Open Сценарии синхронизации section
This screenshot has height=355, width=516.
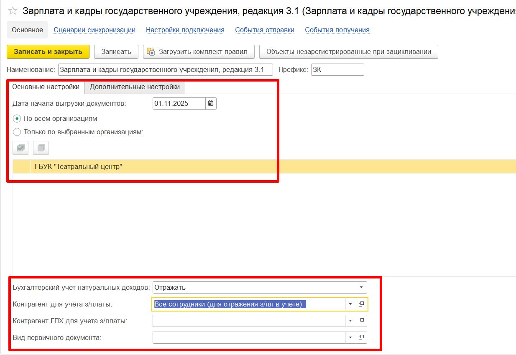(x=95, y=30)
